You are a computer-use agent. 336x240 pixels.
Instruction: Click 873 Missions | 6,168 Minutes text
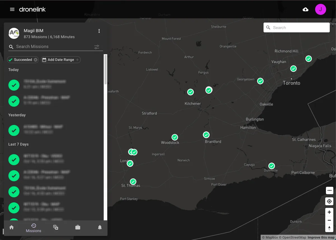click(x=49, y=37)
